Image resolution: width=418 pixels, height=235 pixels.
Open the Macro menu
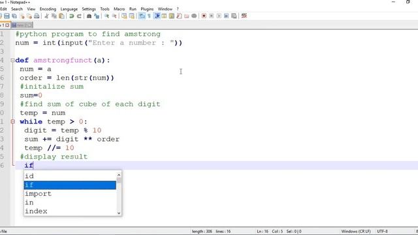119,8
